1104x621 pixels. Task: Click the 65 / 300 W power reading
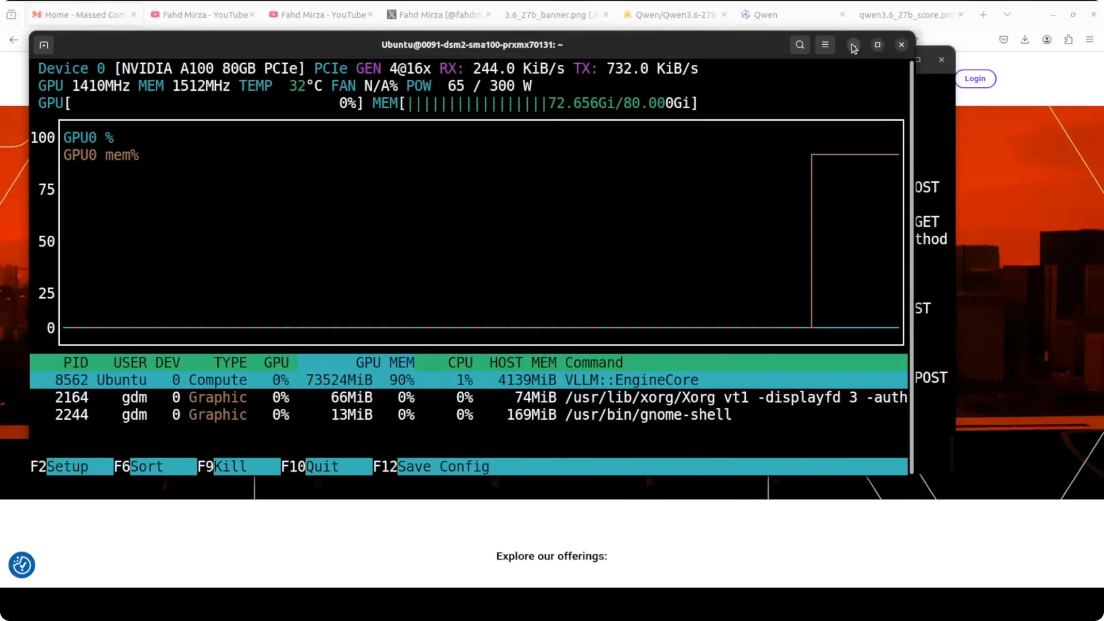[489, 86]
